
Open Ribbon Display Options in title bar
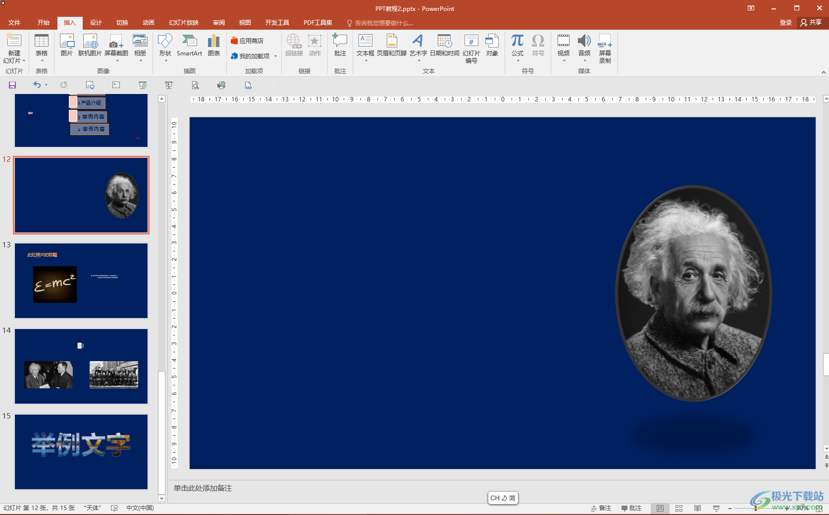(x=751, y=8)
